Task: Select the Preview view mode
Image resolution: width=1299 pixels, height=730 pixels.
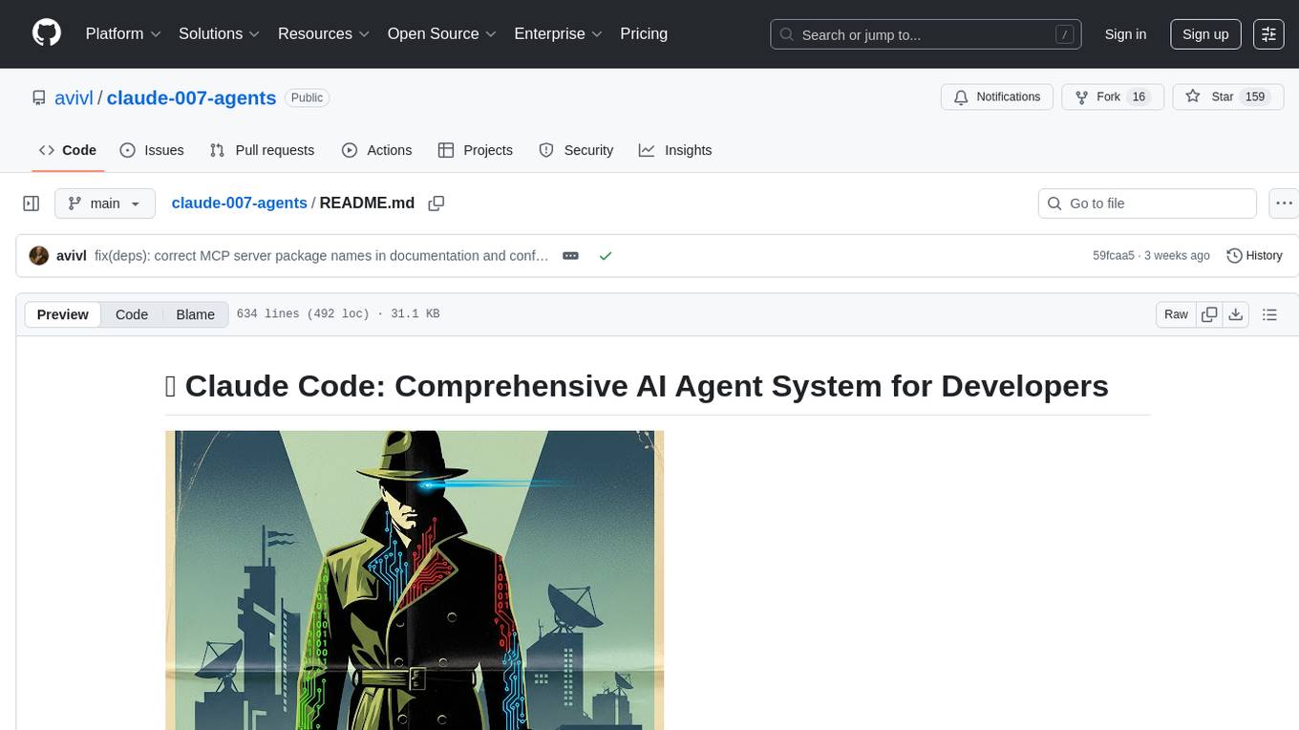Action: [62, 314]
